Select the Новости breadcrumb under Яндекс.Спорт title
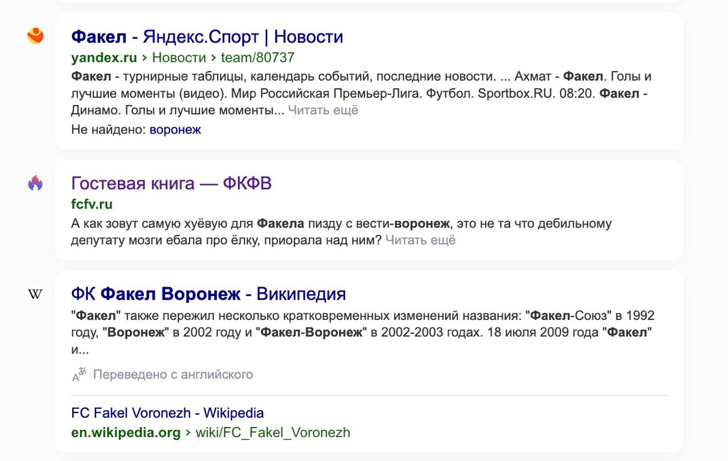The height and width of the screenshot is (461, 728). [179, 57]
